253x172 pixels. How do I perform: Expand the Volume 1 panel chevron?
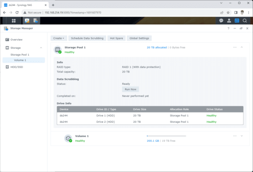[x=242, y=136]
